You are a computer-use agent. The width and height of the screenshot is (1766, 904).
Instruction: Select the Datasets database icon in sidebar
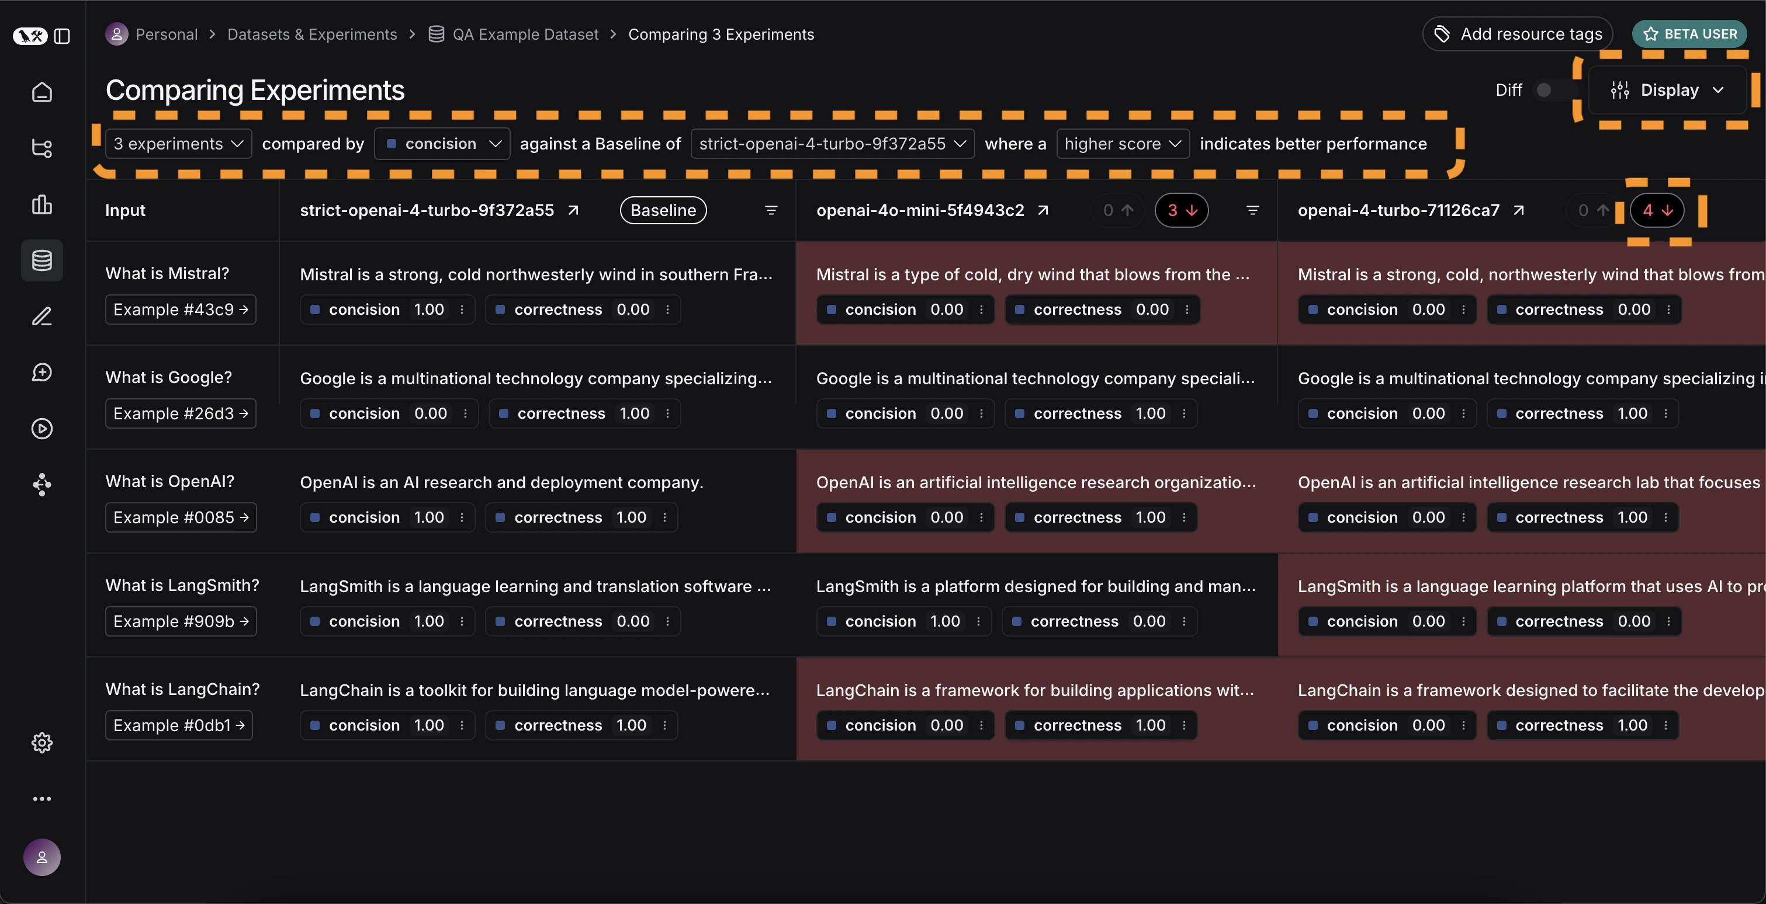[x=42, y=260]
